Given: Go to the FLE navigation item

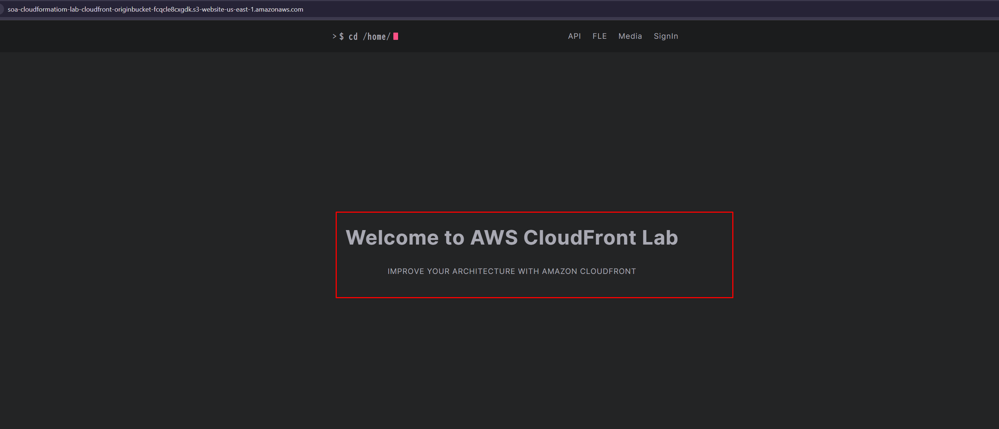Looking at the screenshot, I should pyautogui.click(x=599, y=36).
